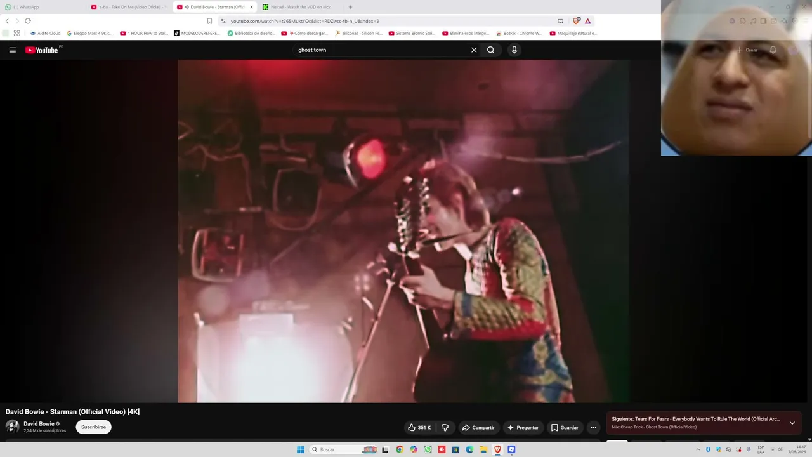Image resolution: width=812 pixels, height=457 pixels.
Task: Click the youtube.com address bar URL
Action: point(304,21)
